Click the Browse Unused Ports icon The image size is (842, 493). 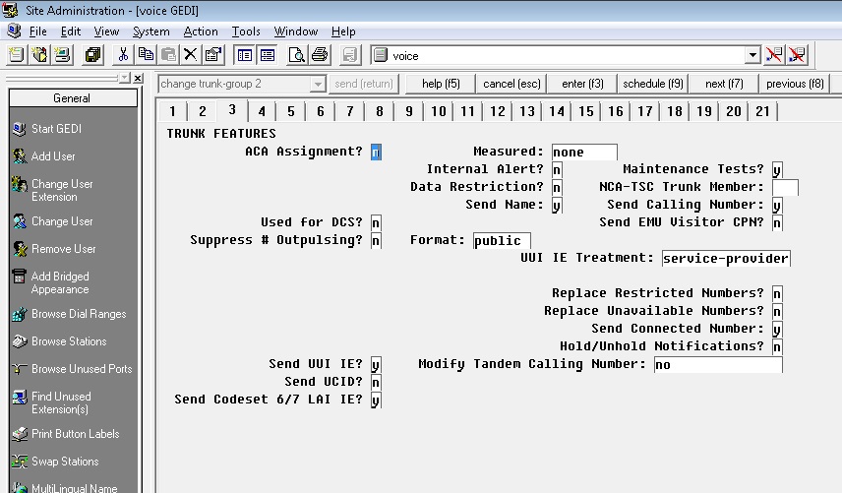click(x=20, y=369)
